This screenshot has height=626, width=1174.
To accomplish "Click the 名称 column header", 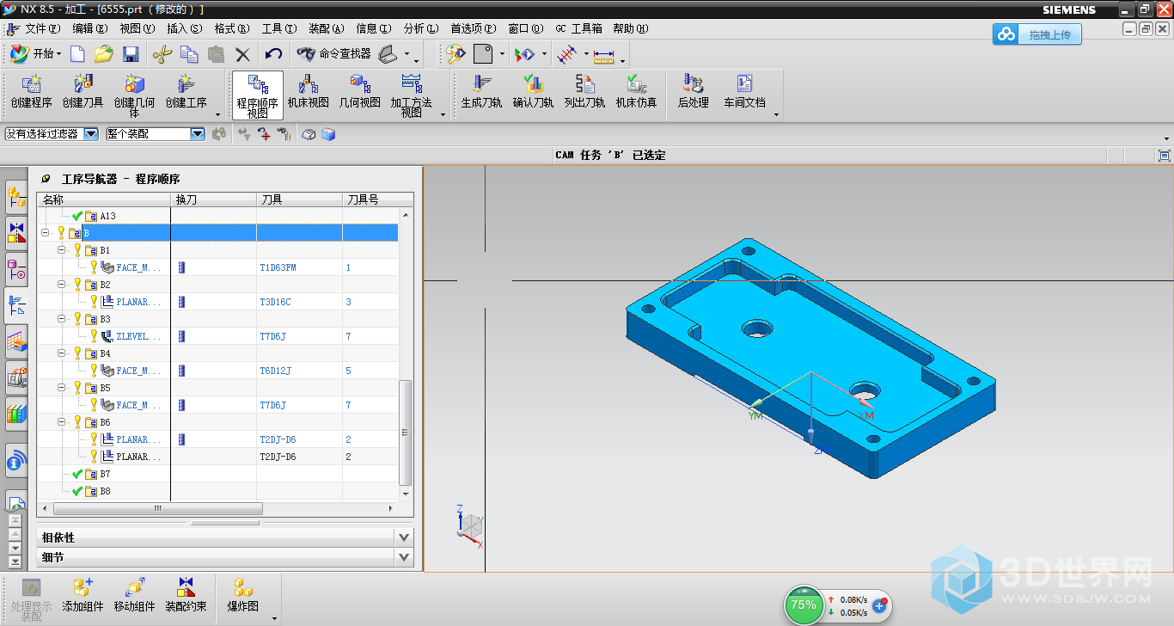I will pos(103,199).
